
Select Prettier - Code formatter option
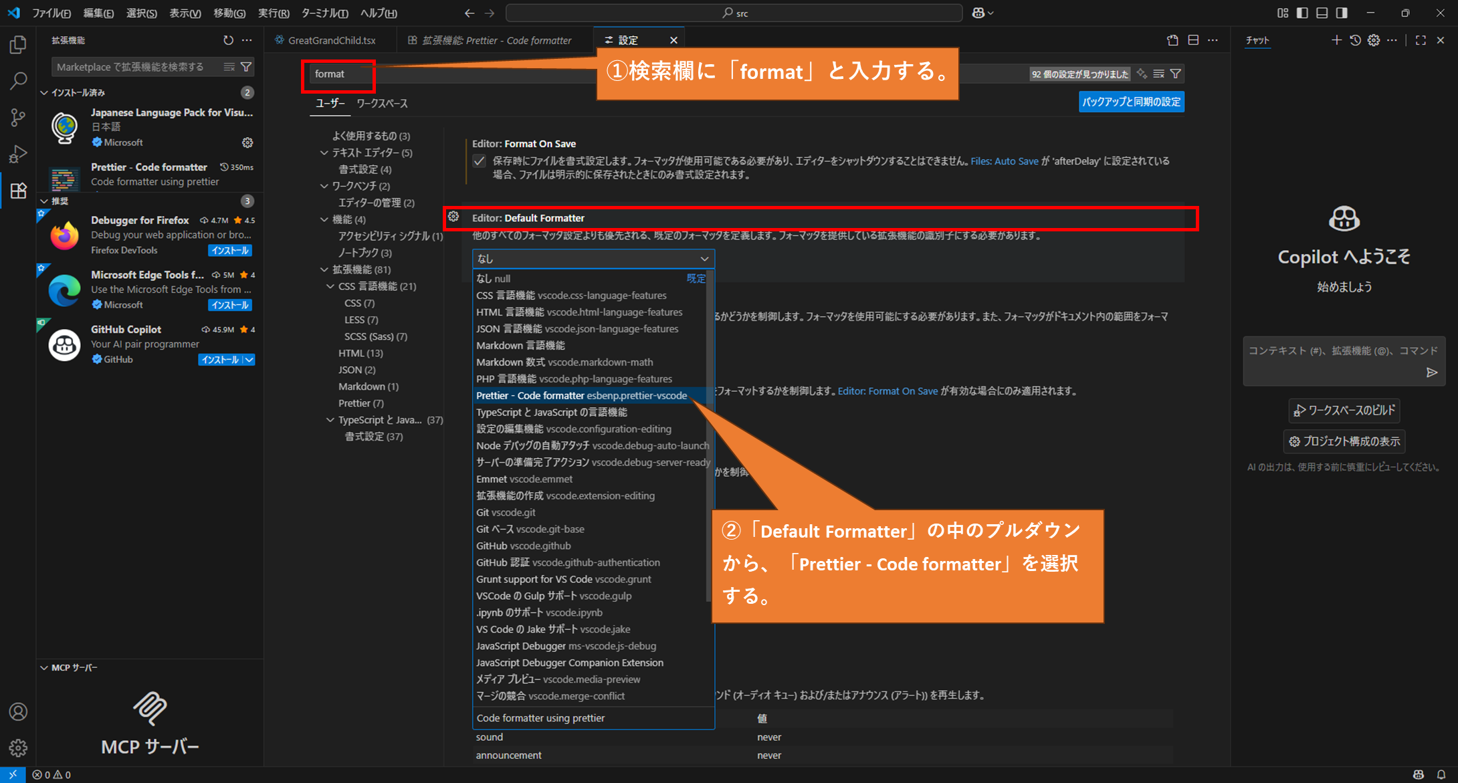click(x=591, y=396)
